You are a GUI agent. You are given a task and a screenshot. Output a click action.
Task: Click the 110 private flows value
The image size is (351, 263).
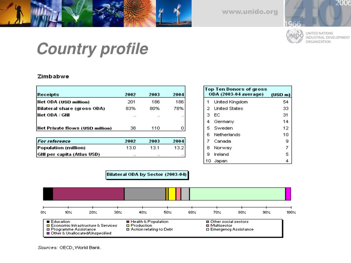(155, 128)
